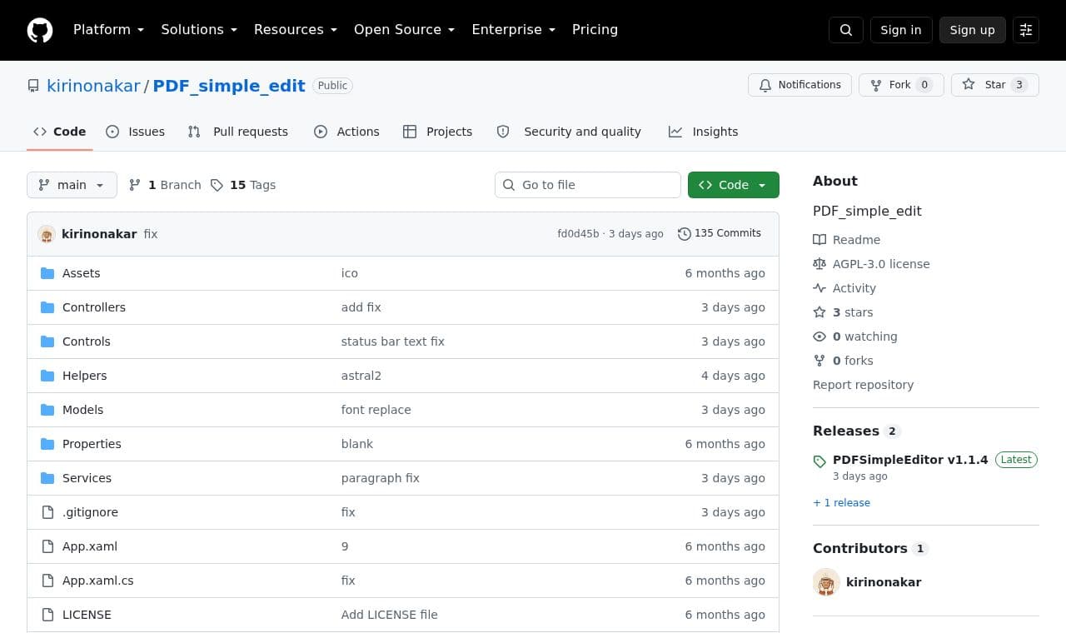Click the release tag icon

tap(819, 461)
